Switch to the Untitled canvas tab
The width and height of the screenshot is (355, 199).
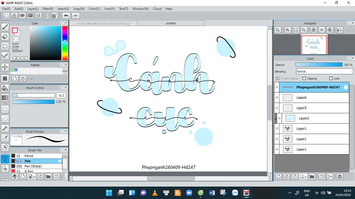(x=171, y=23)
